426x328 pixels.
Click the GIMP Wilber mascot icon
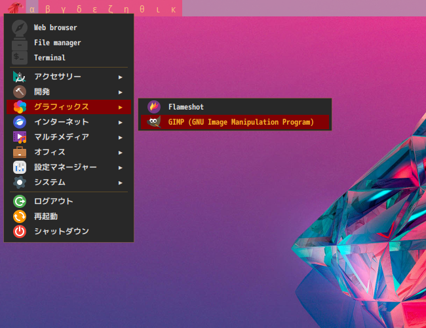click(x=154, y=122)
